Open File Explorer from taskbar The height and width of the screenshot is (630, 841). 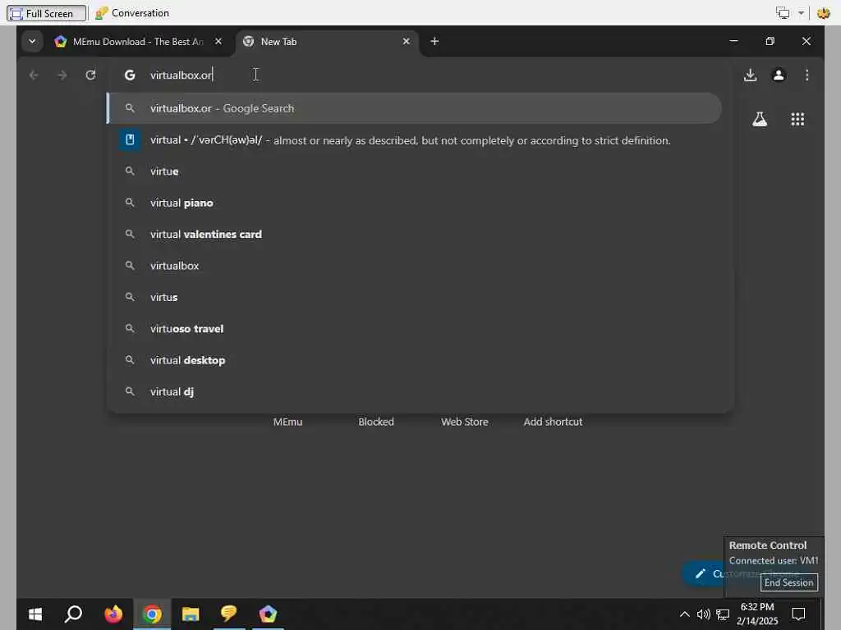191,614
